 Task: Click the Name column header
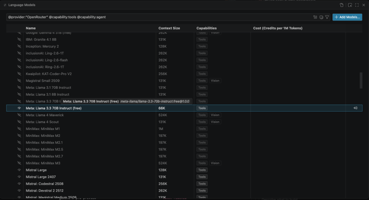pos(31,28)
